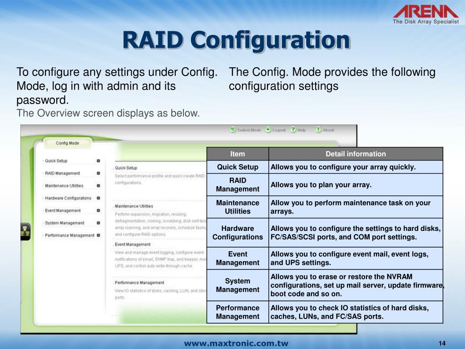465x349 pixels.
Task: Open Maintenance Utilities in the sidebar
Action: click(x=64, y=186)
